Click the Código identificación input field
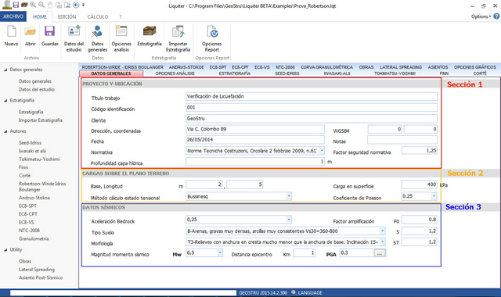 pos(312,108)
